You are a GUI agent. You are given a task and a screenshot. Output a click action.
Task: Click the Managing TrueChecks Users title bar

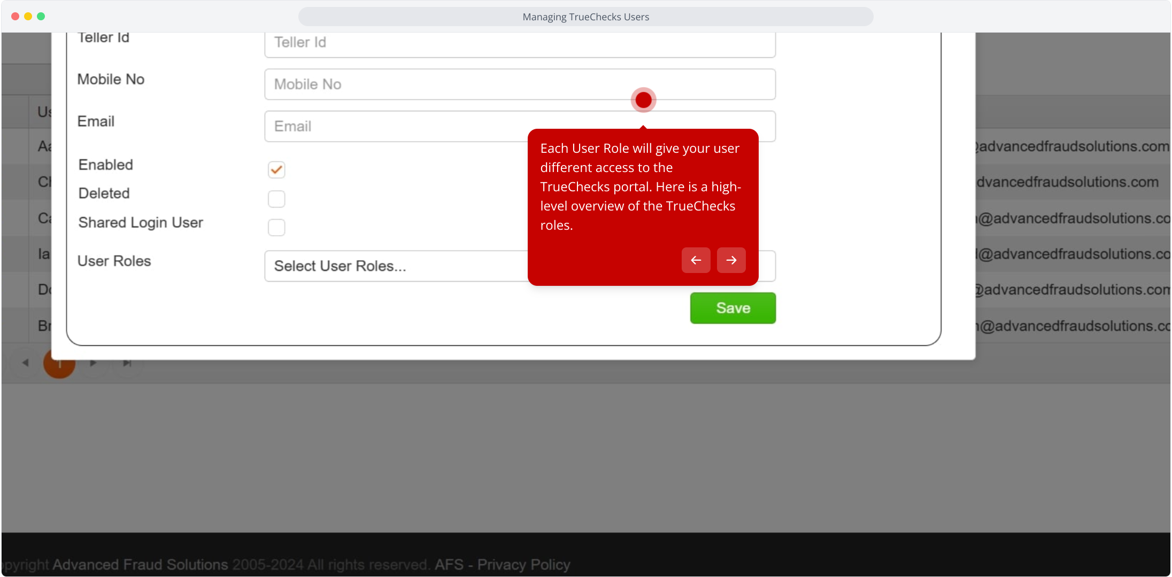pyautogui.click(x=586, y=17)
